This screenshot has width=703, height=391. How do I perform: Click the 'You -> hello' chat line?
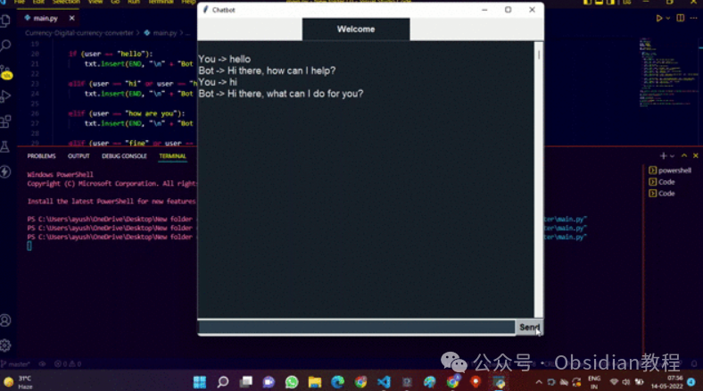click(x=225, y=59)
